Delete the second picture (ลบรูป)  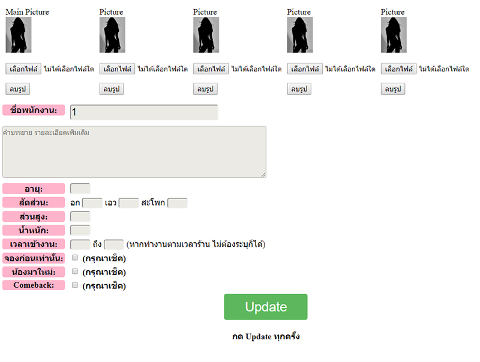pyautogui.click(x=112, y=89)
